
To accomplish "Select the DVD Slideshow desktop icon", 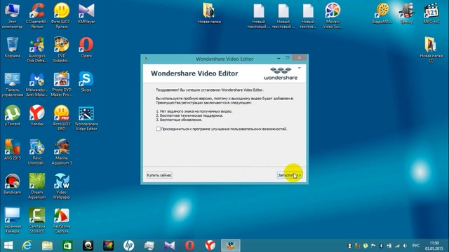I will 62,50.
